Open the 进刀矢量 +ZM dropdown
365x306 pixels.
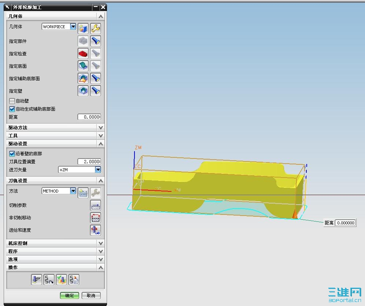98,170
